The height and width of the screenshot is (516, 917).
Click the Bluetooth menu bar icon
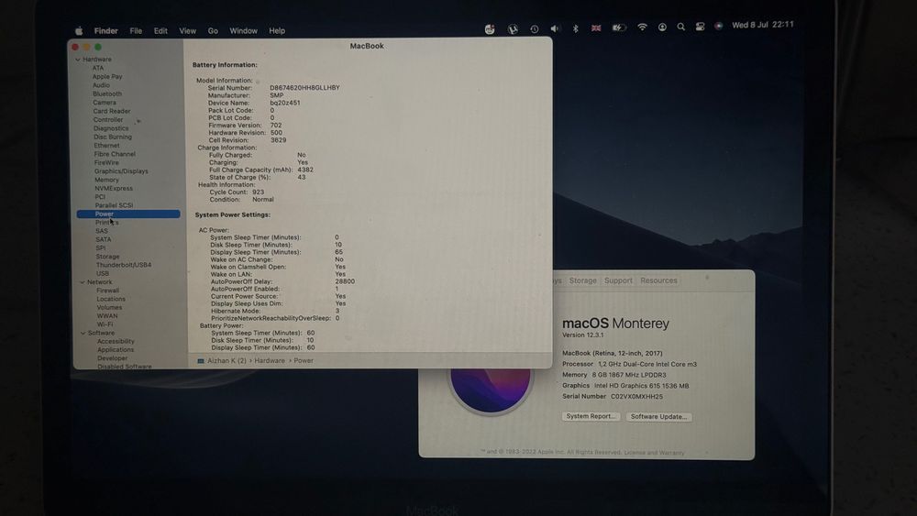[x=576, y=28]
